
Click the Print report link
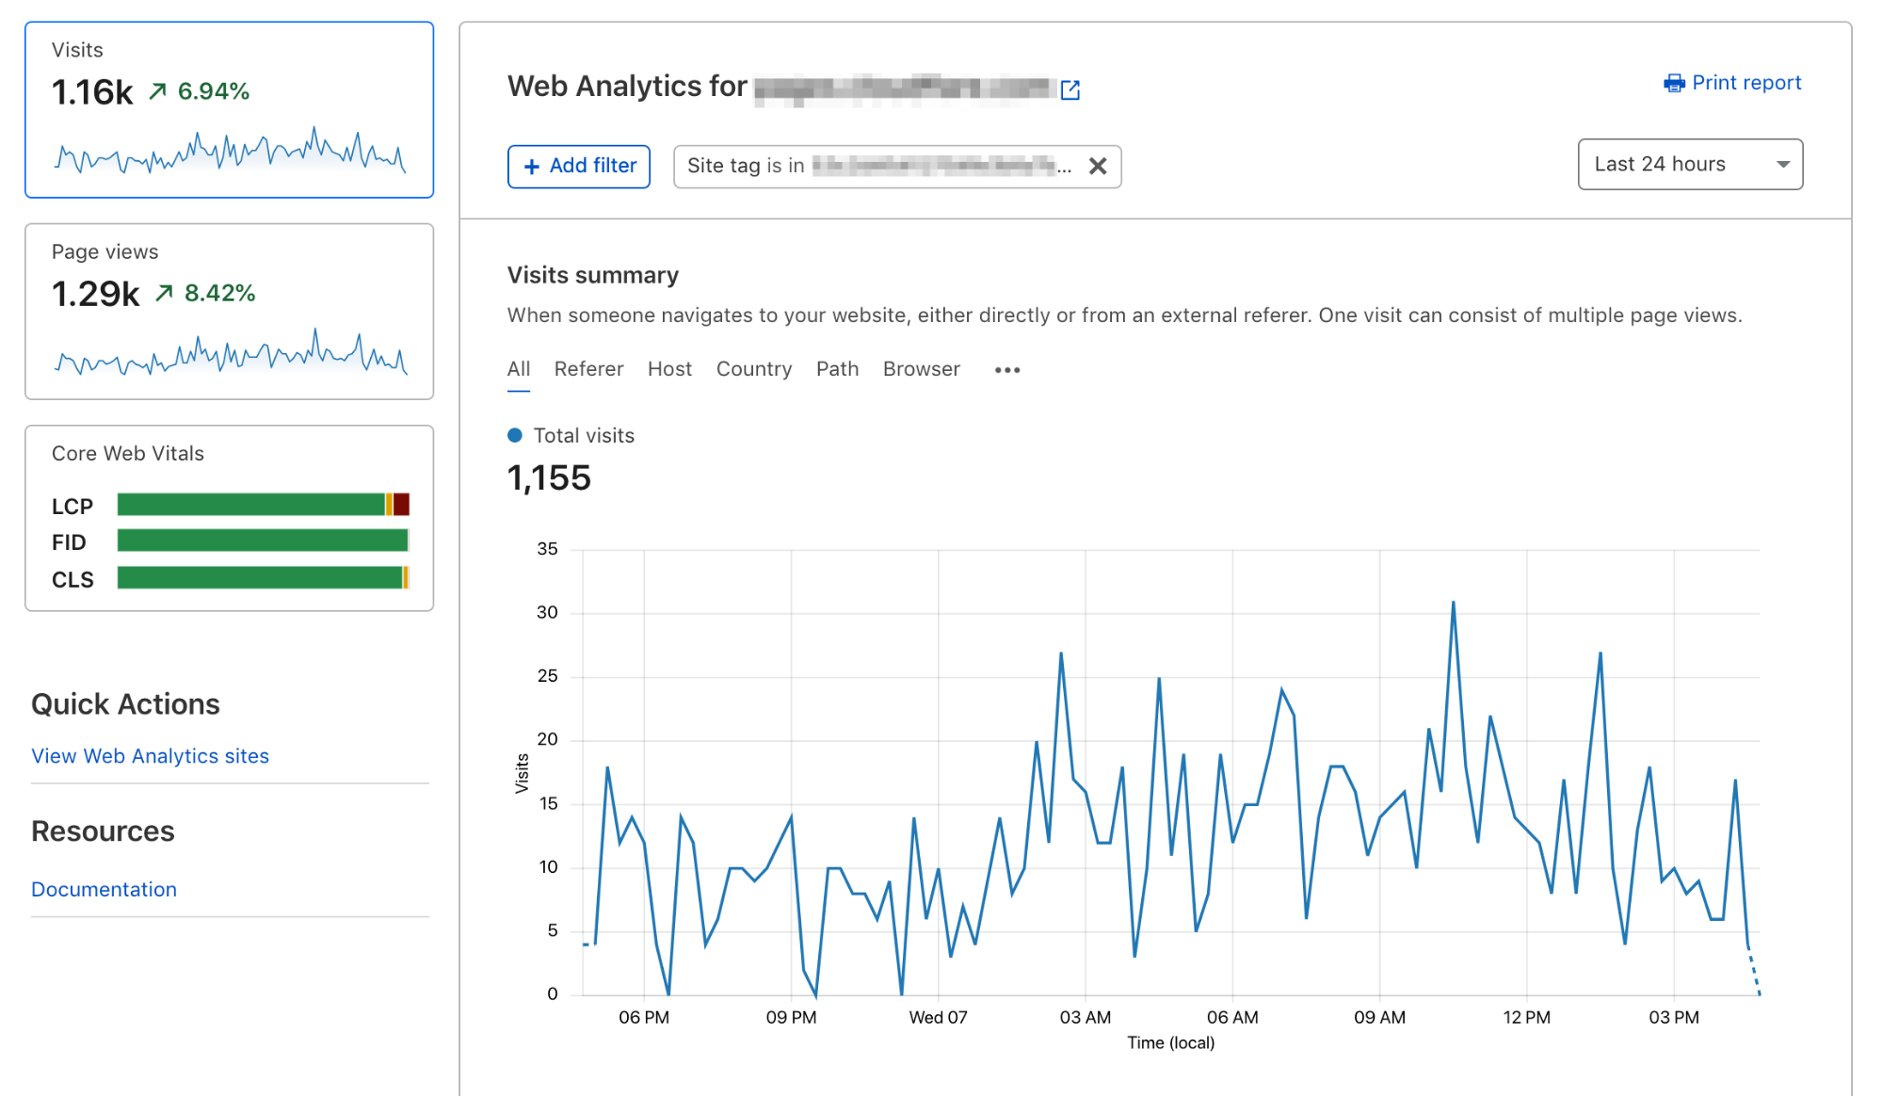click(1745, 83)
